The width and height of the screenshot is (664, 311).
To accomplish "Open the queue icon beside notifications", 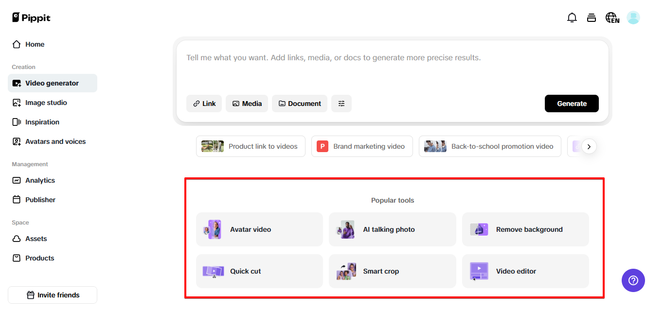I will pos(592,17).
